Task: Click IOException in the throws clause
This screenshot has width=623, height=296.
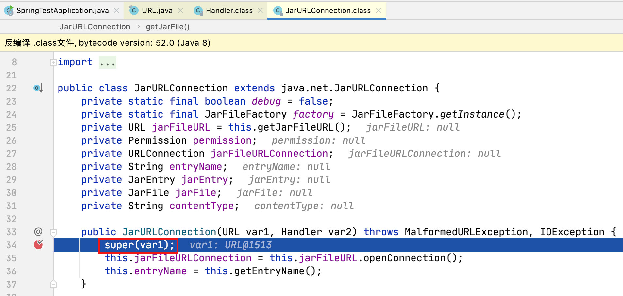Action: (x=572, y=232)
